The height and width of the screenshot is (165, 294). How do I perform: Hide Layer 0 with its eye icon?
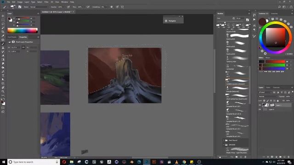pyautogui.click(x=260, y=110)
